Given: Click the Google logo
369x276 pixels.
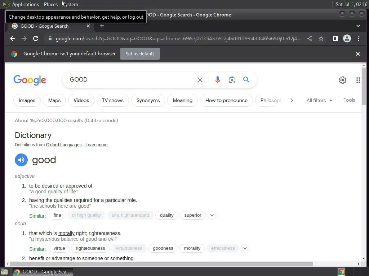Looking at the screenshot, I should tap(30, 80).
